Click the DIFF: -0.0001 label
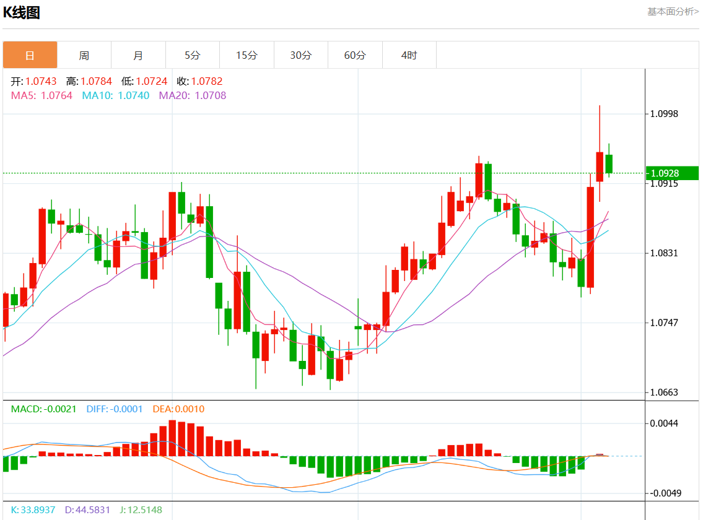Image resolution: width=703 pixels, height=520 pixels. click(115, 409)
